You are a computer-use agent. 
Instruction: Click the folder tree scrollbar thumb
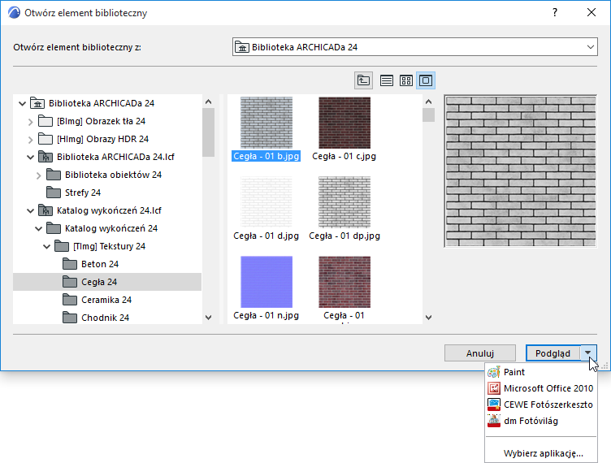coord(209,132)
